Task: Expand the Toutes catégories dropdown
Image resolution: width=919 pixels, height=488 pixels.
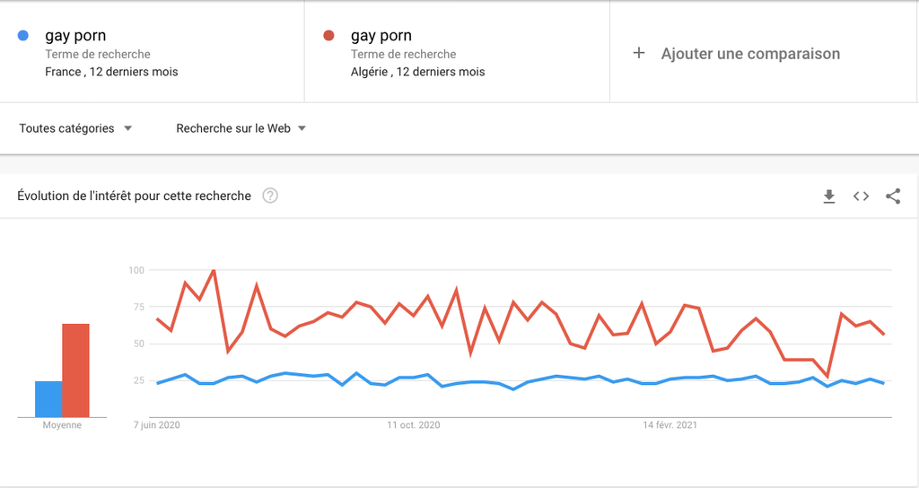Action: 75,128
